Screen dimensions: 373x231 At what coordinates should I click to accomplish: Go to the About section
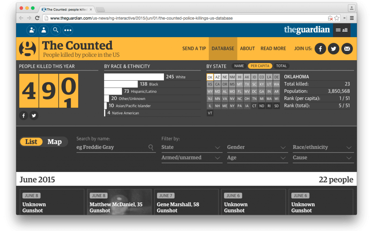click(247, 49)
